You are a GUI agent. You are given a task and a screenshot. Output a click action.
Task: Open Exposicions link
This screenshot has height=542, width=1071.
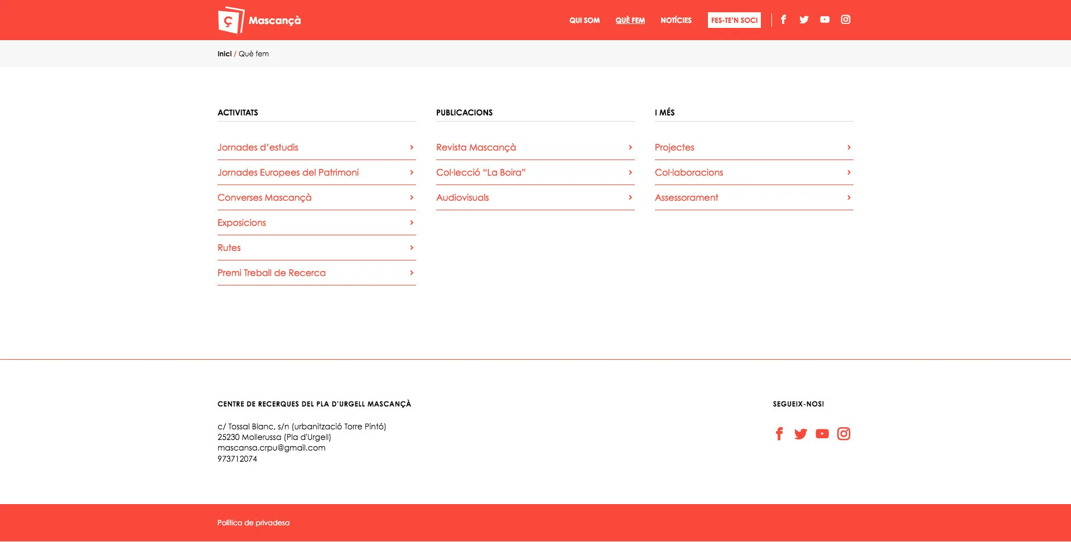(x=242, y=222)
